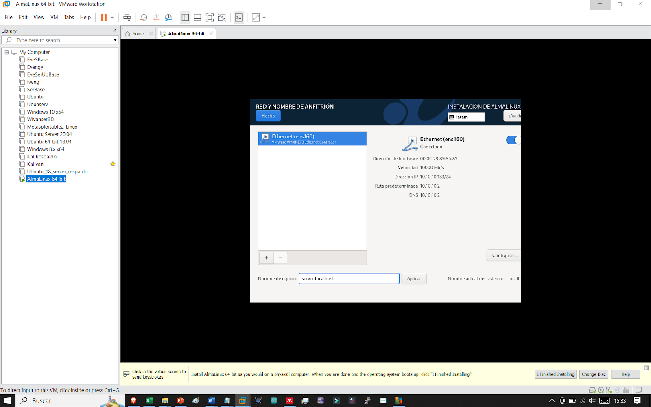Enter full screen mode
This screenshot has height=407, width=651.
(210, 18)
